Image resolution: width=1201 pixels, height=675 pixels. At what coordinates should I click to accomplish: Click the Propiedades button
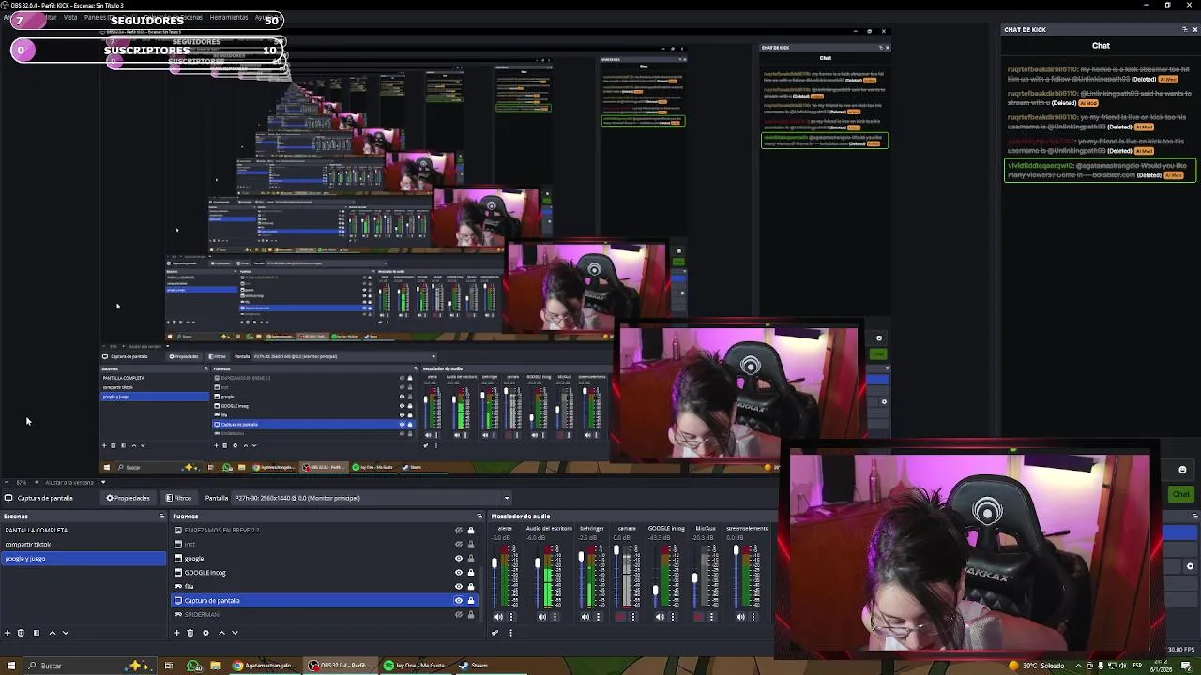coord(128,499)
